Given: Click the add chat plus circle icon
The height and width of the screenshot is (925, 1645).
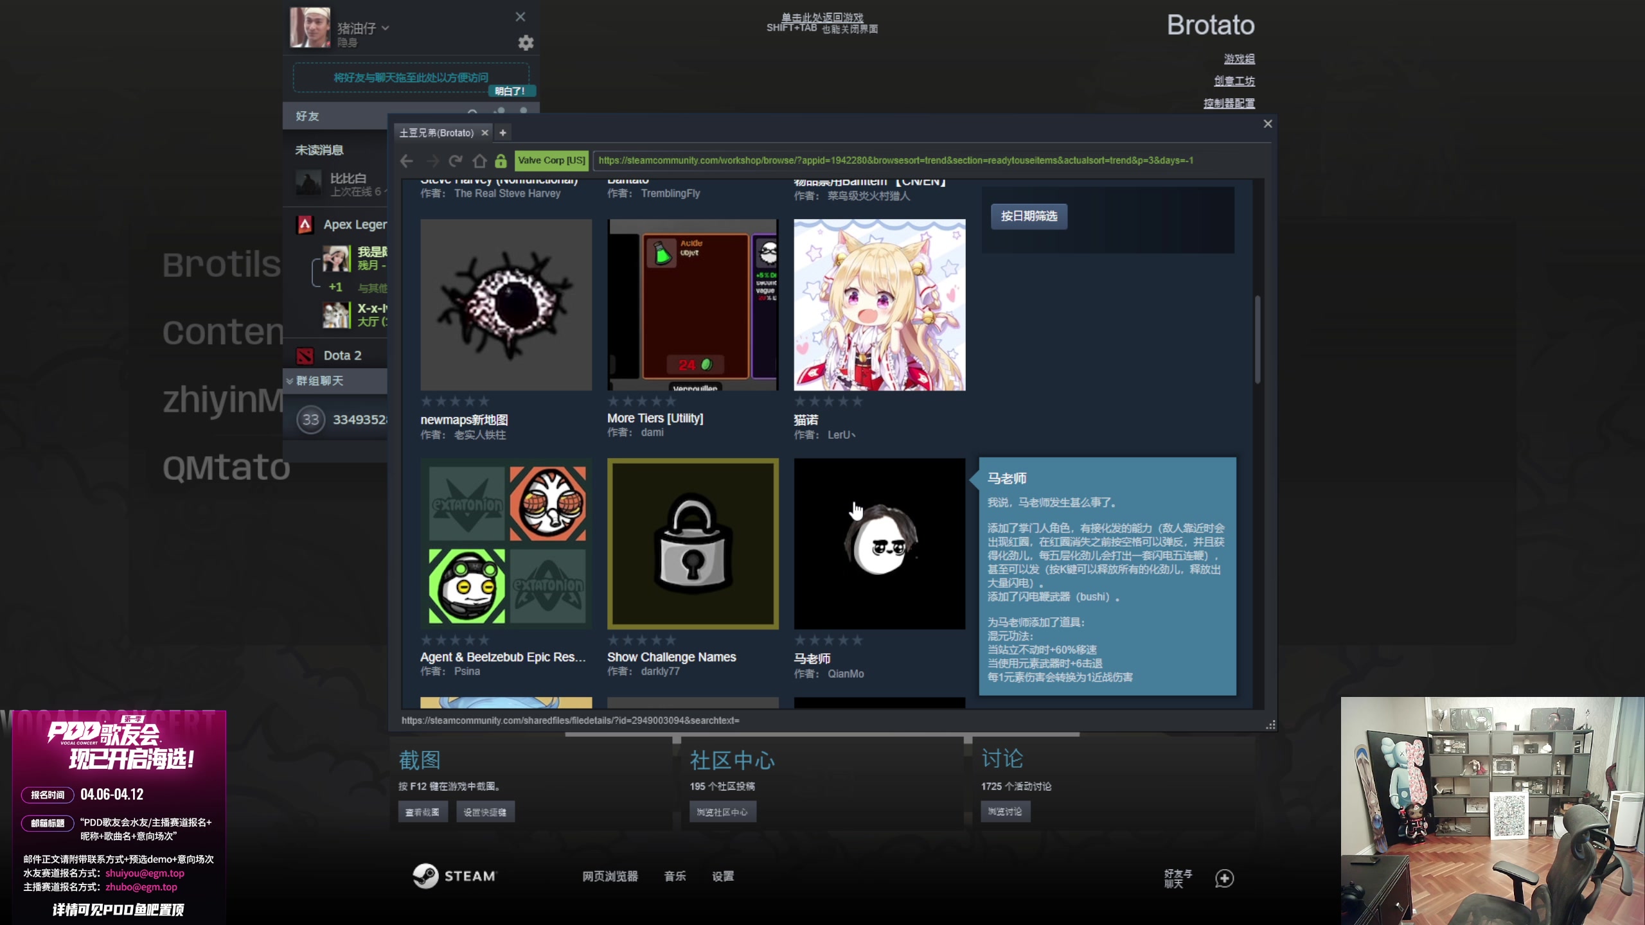Looking at the screenshot, I should pyautogui.click(x=1224, y=878).
